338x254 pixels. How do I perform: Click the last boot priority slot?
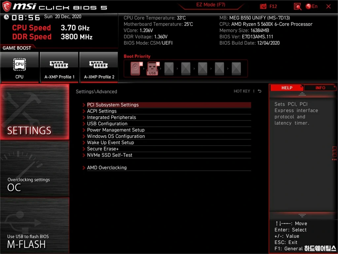pos(236,69)
